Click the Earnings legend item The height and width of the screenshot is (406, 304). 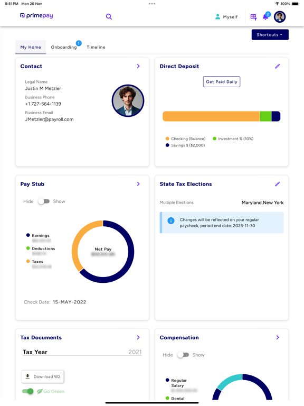click(x=38, y=235)
